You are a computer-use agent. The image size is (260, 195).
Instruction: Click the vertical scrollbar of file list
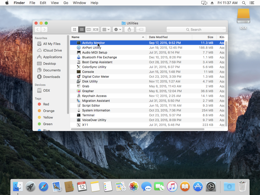click(x=226, y=84)
